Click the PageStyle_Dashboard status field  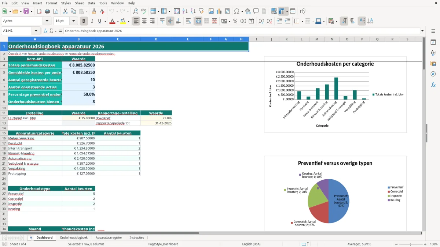(x=163, y=244)
